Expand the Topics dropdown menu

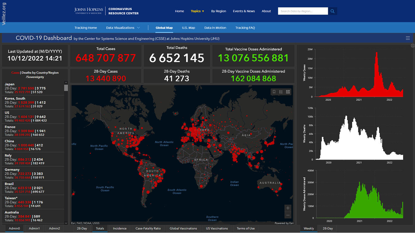tap(197, 11)
